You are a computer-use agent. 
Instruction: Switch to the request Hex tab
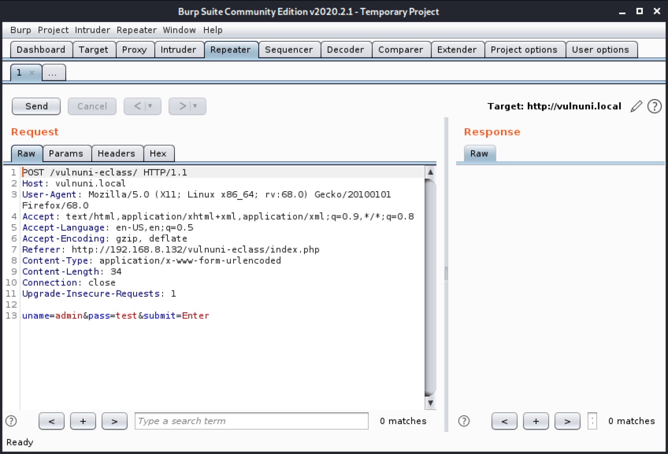(x=158, y=153)
